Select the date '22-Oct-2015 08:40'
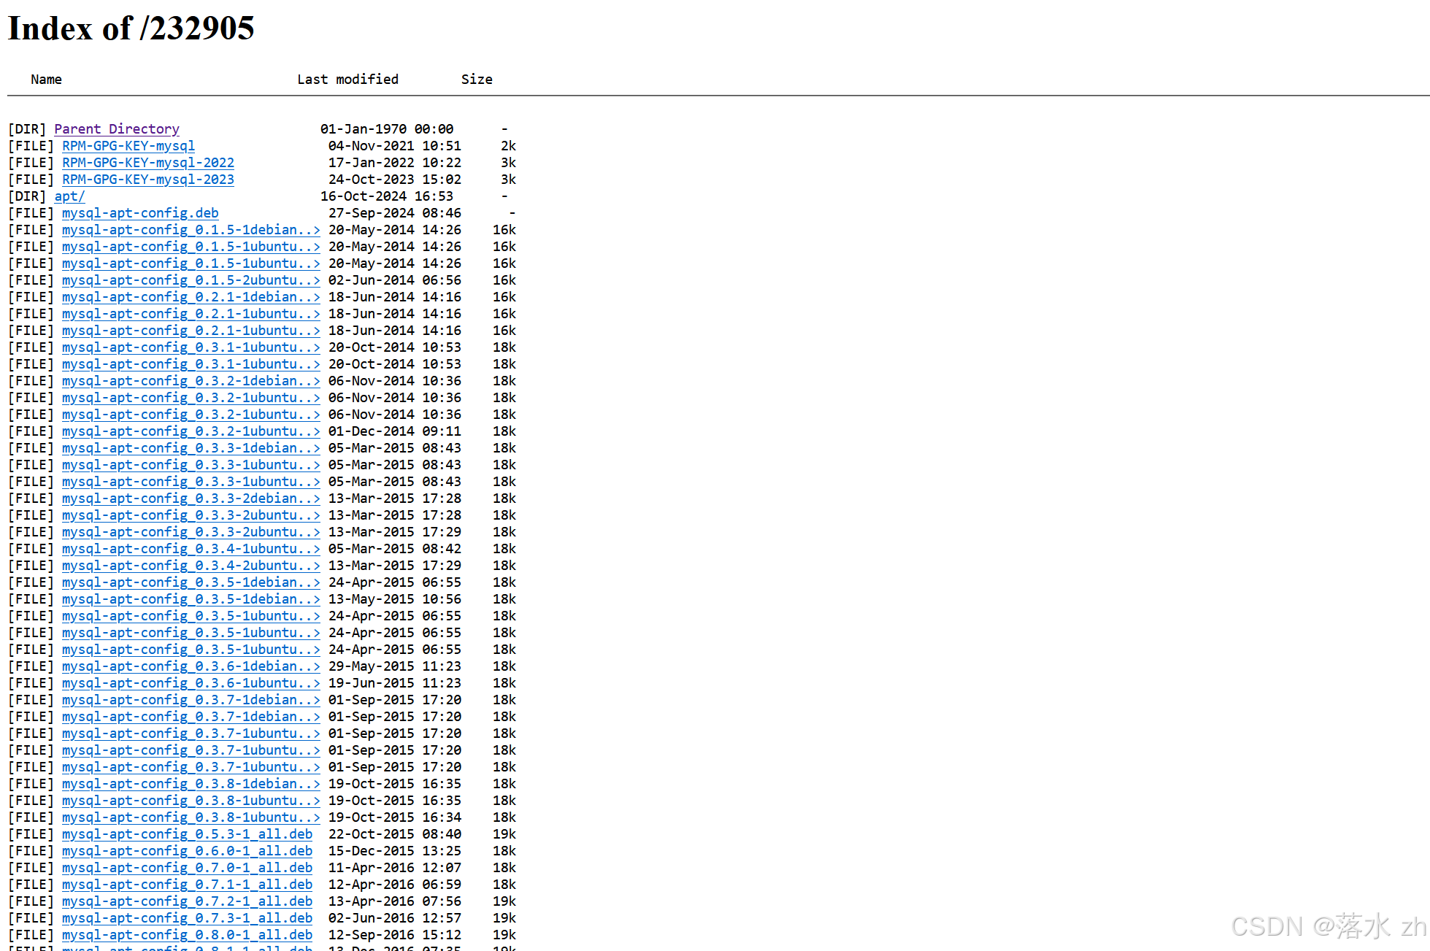This screenshot has width=1430, height=951. (x=395, y=834)
